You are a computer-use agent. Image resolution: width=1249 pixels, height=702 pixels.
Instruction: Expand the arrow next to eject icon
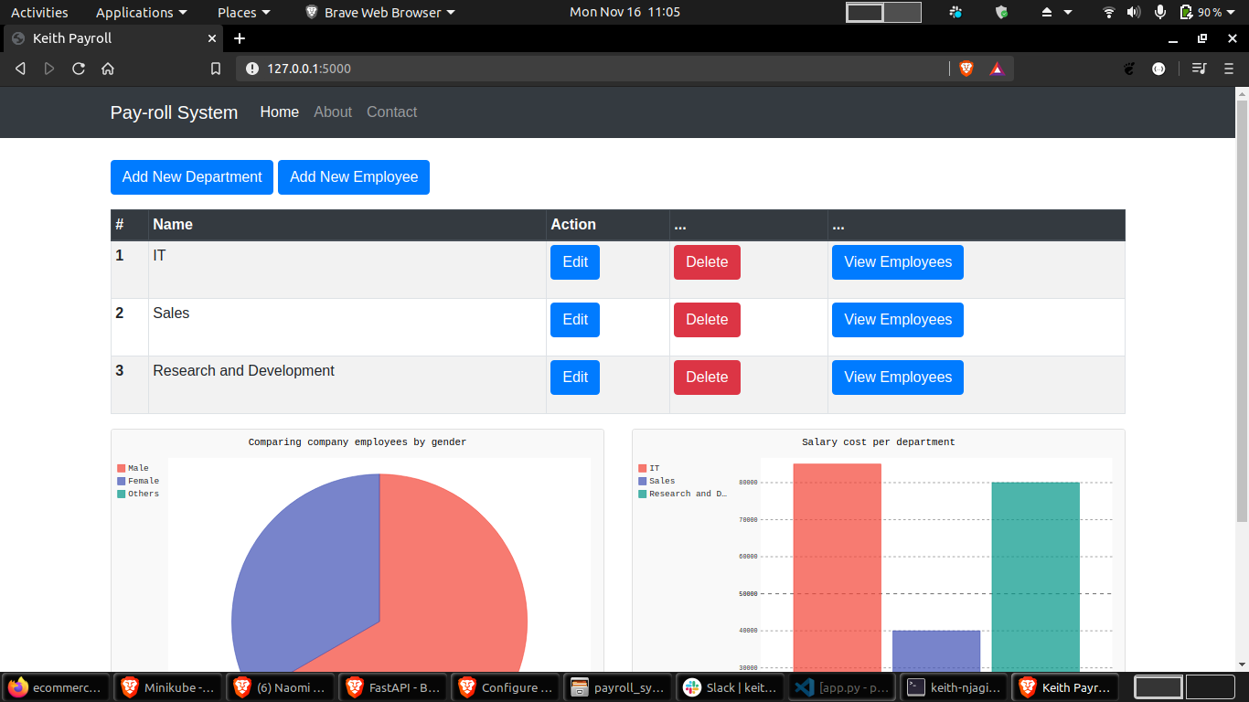pos(1068,13)
